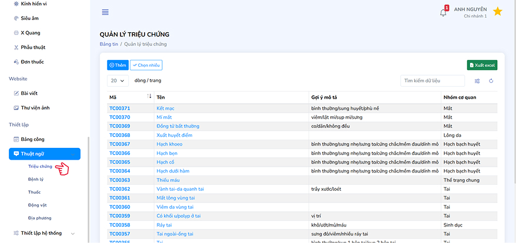Open Phẫu thuật in sidebar
The image size is (516, 243).
[32, 48]
